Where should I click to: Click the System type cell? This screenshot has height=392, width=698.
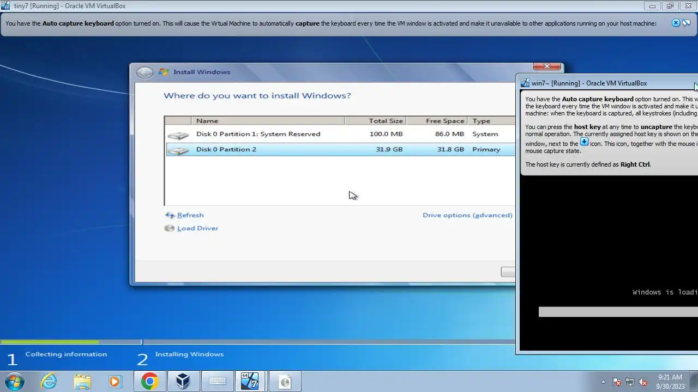coord(485,134)
